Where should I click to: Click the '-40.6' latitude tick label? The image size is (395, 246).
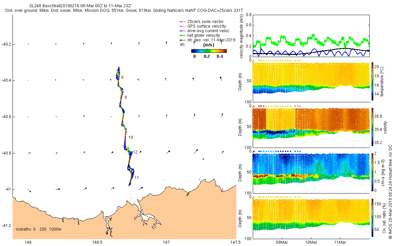click(6, 117)
